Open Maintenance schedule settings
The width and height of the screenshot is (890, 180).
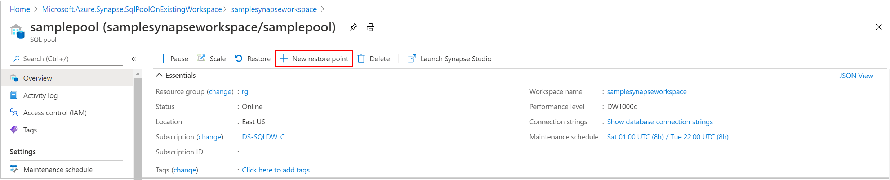(58, 170)
